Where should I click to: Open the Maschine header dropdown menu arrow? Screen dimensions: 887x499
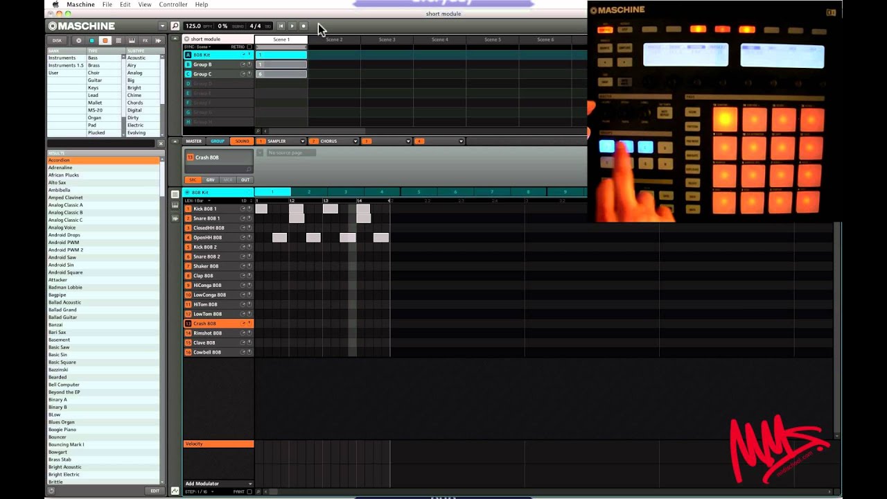[162, 26]
